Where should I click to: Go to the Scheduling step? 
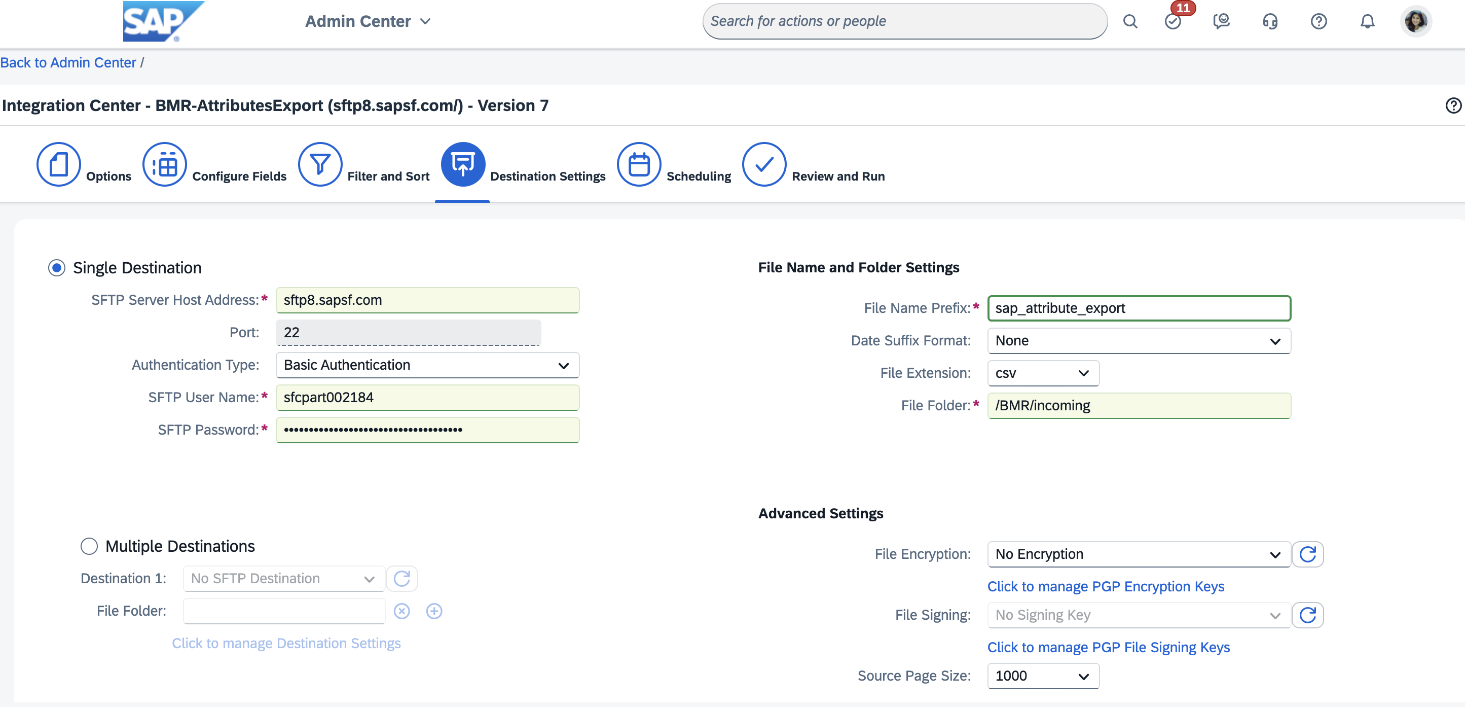point(639,165)
